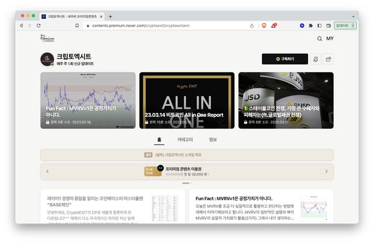Open the 스테이블코인 전쟁 featured card
Screen dimensions: 374x244
286,100
